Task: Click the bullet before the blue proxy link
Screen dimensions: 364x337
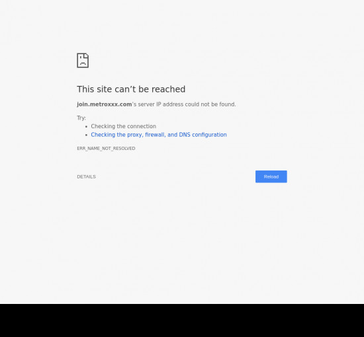Action: click(x=86, y=135)
